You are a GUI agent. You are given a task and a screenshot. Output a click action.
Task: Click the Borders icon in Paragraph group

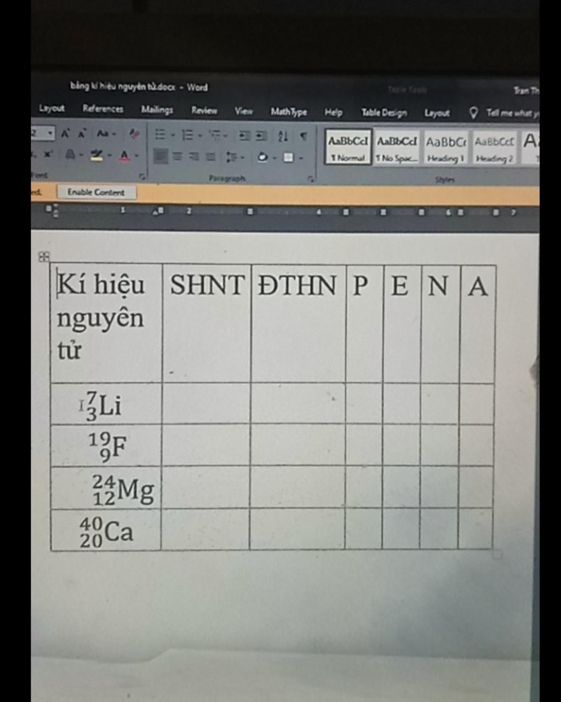pyautogui.click(x=288, y=158)
